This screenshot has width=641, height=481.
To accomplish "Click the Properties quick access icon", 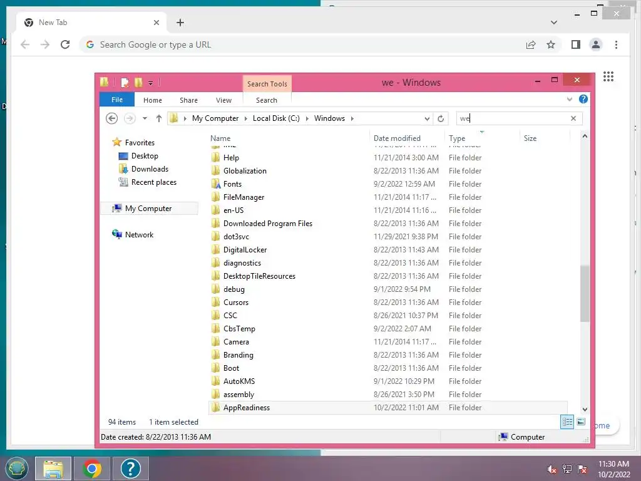I will (125, 83).
